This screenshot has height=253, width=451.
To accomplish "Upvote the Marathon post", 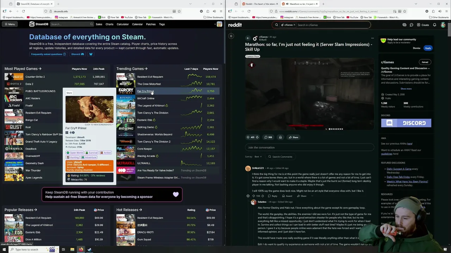I will tap(248, 137).
